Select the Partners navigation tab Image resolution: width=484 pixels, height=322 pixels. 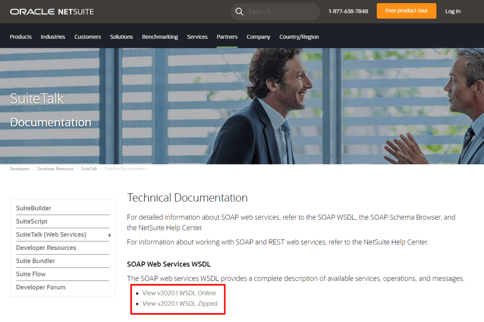click(x=227, y=37)
